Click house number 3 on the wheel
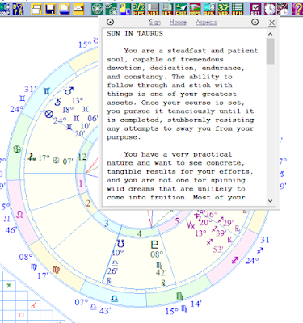The height and width of the screenshot is (323, 303). coord(107,223)
